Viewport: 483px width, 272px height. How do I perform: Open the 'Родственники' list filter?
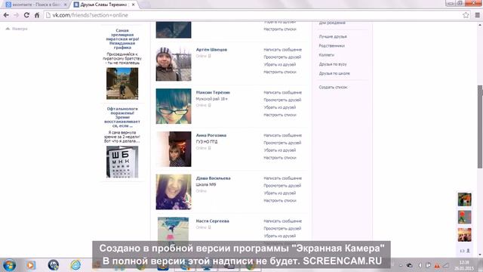332,45
